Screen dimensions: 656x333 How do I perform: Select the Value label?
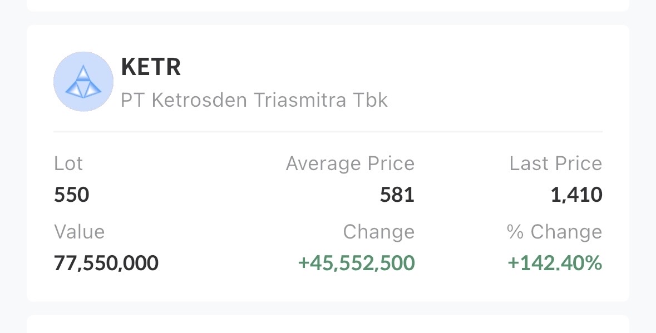[x=78, y=231]
